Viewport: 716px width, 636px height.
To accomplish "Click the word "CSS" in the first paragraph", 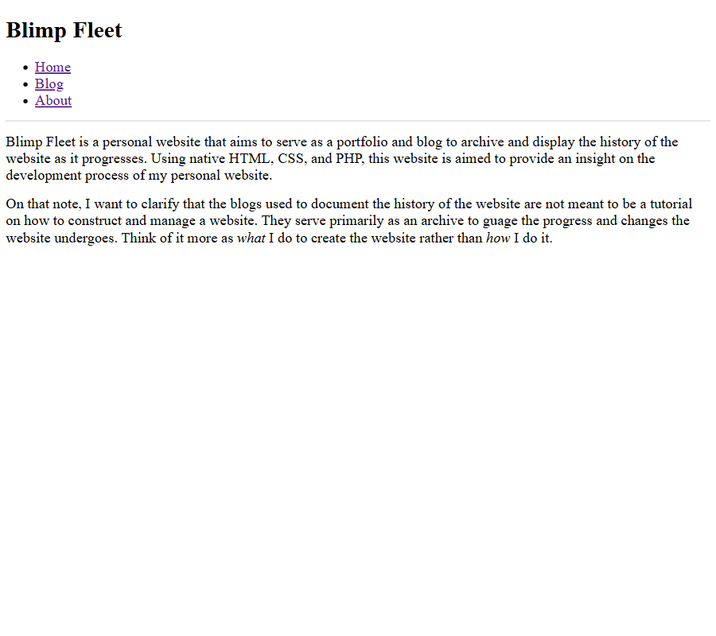I will point(292,159).
